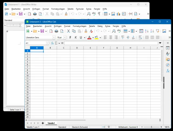173x131 pixels.
Task: Click the Cut scissors icon in Calc
Action: click(x=68, y=31)
